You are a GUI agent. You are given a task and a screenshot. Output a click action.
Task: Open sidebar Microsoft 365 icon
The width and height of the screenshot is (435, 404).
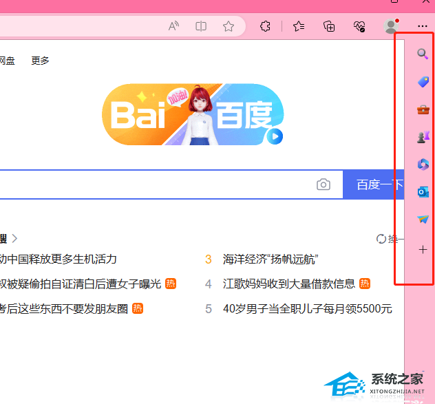point(423,164)
